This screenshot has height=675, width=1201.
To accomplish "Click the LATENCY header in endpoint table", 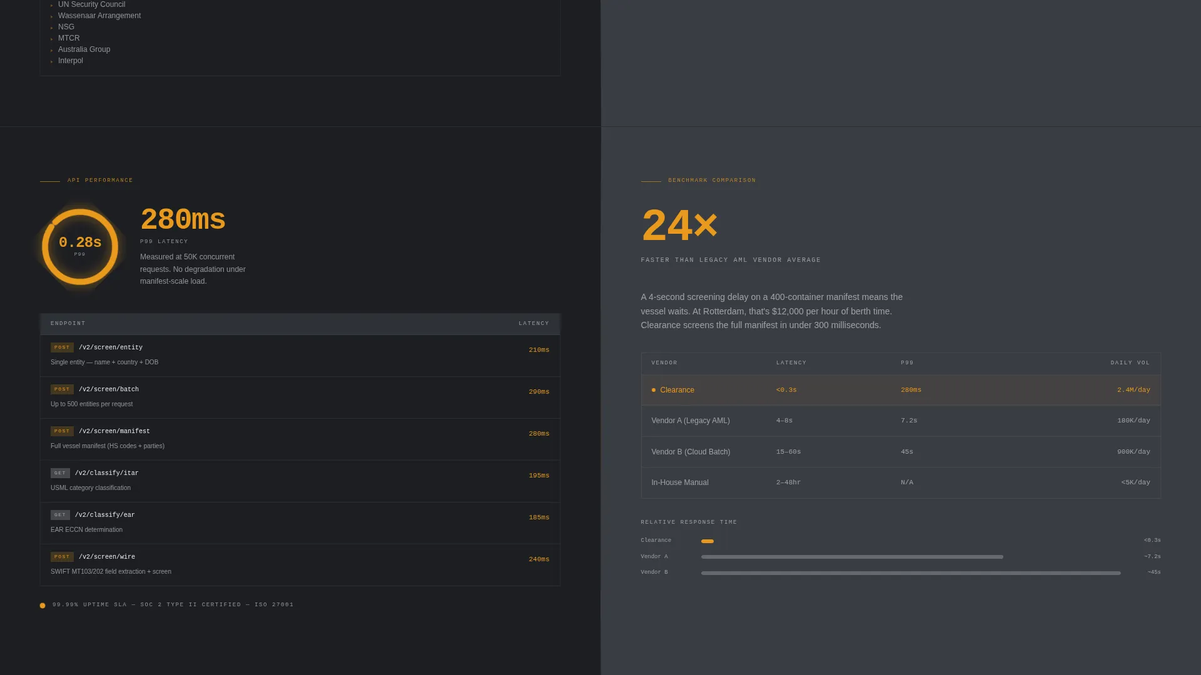I will pyautogui.click(x=534, y=324).
